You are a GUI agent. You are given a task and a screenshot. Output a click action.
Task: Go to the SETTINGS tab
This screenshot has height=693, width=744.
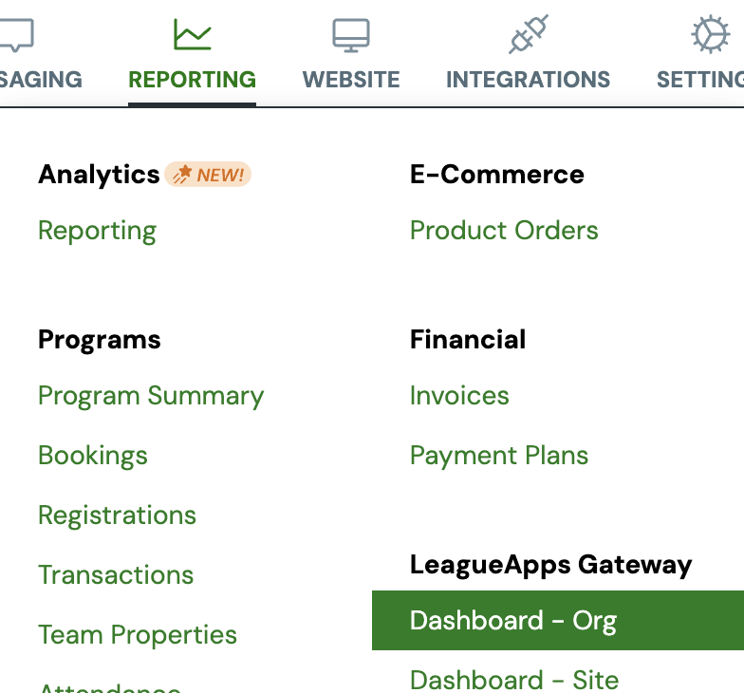point(700,80)
